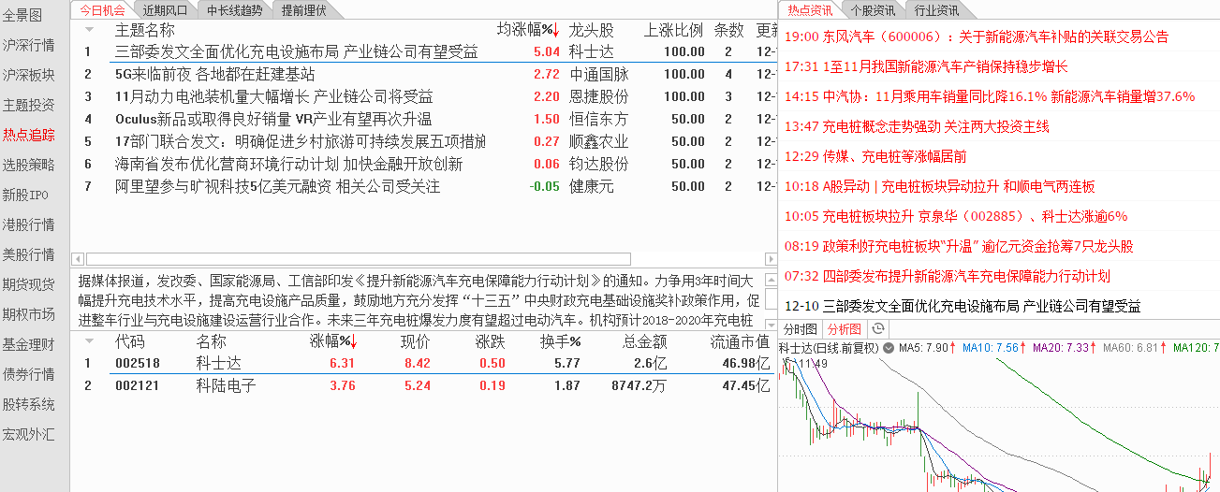The height and width of the screenshot is (492, 1220).
Task: Switch to 今日机会 tab
Action: coord(101,10)
